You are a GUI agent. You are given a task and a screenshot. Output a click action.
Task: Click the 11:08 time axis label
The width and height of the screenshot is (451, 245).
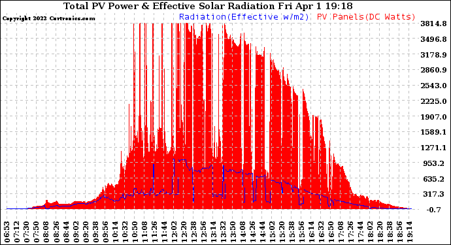(x=145, y=232)
